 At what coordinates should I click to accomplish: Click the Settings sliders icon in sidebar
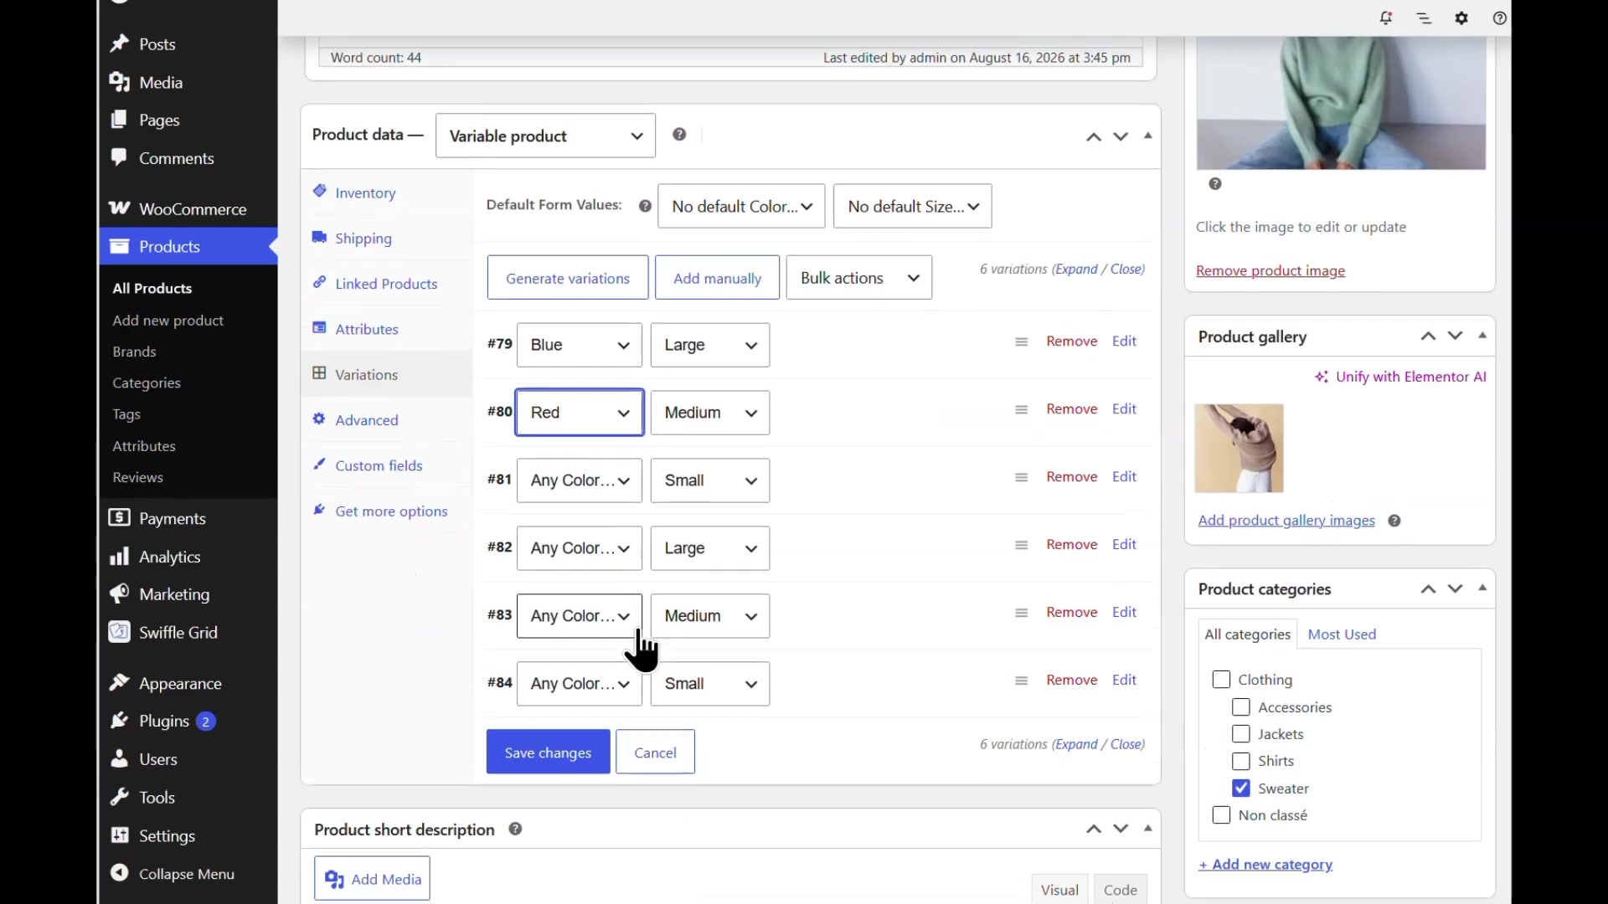119,835
